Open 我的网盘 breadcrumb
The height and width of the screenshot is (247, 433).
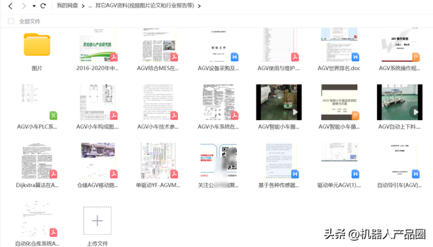click(67, 6)
